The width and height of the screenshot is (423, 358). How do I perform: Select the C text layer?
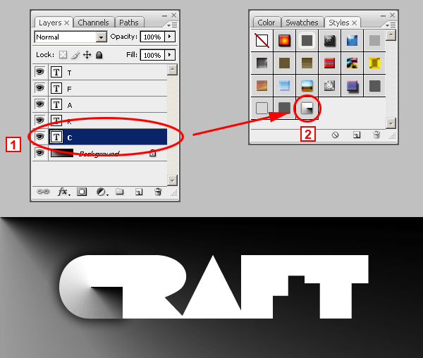tap(108, 137)
